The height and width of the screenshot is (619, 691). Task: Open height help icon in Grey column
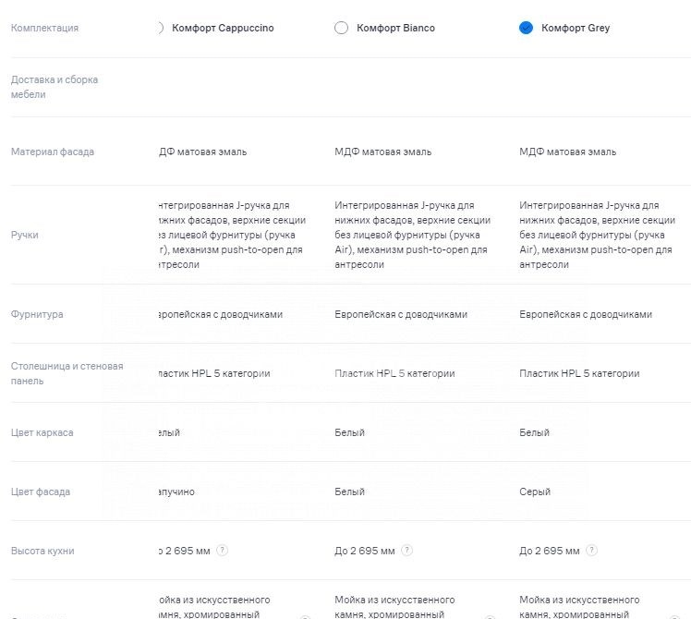pyautogui.click(x=591, y=551)
